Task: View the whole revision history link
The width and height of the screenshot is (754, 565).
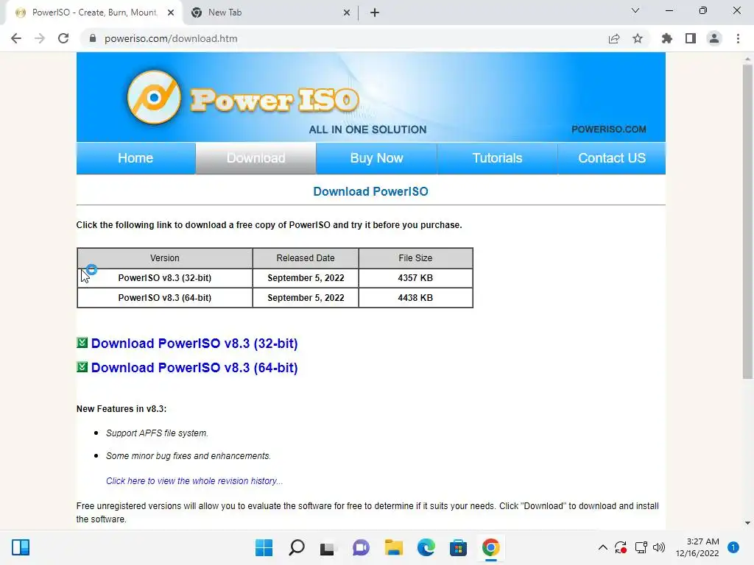Action: click(x=194, y=481)
